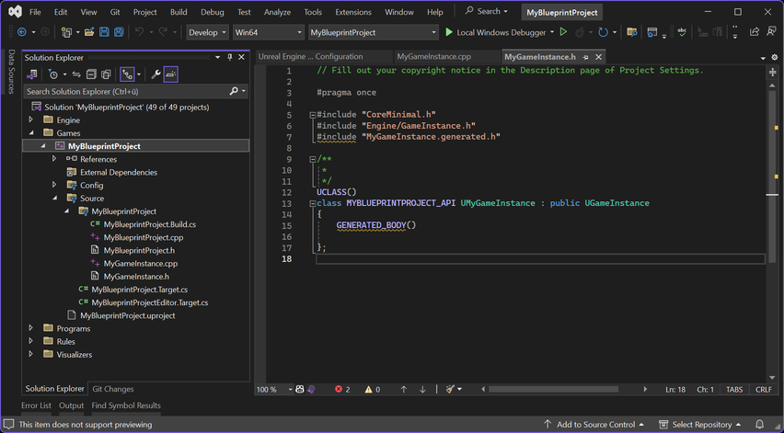The height and width of the screenshot is (433, 784).
Task: Go to next issue with down arrow
Action: point(422,389)
